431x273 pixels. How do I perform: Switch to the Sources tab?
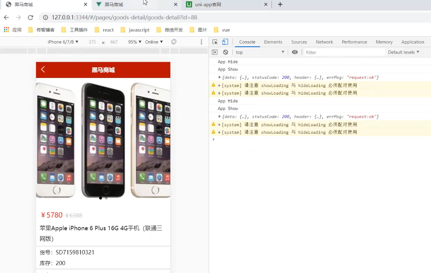tap(299, 42)
